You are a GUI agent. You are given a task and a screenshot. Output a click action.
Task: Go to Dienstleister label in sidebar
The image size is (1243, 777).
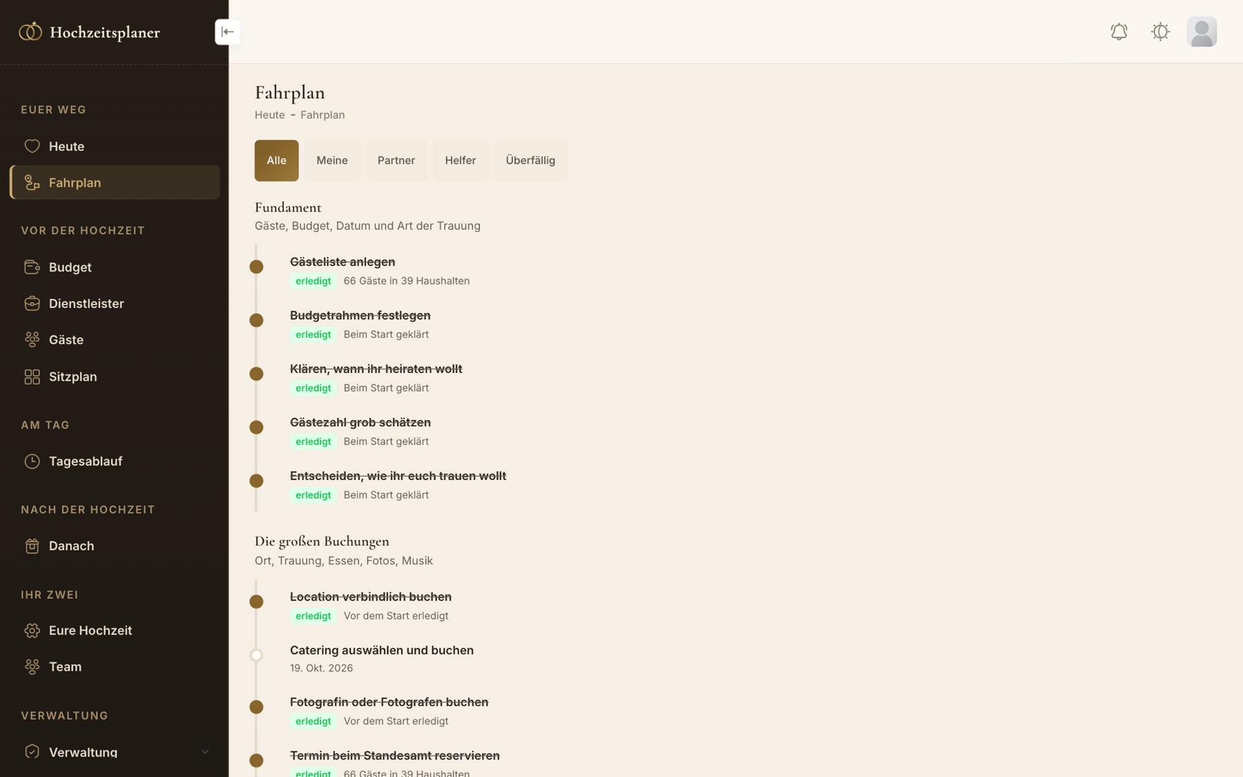tap(86, 303)
